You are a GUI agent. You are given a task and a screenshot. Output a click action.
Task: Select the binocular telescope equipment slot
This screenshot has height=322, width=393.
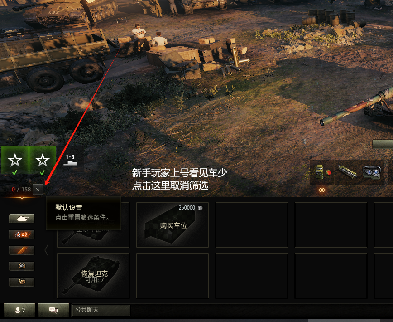372,172
